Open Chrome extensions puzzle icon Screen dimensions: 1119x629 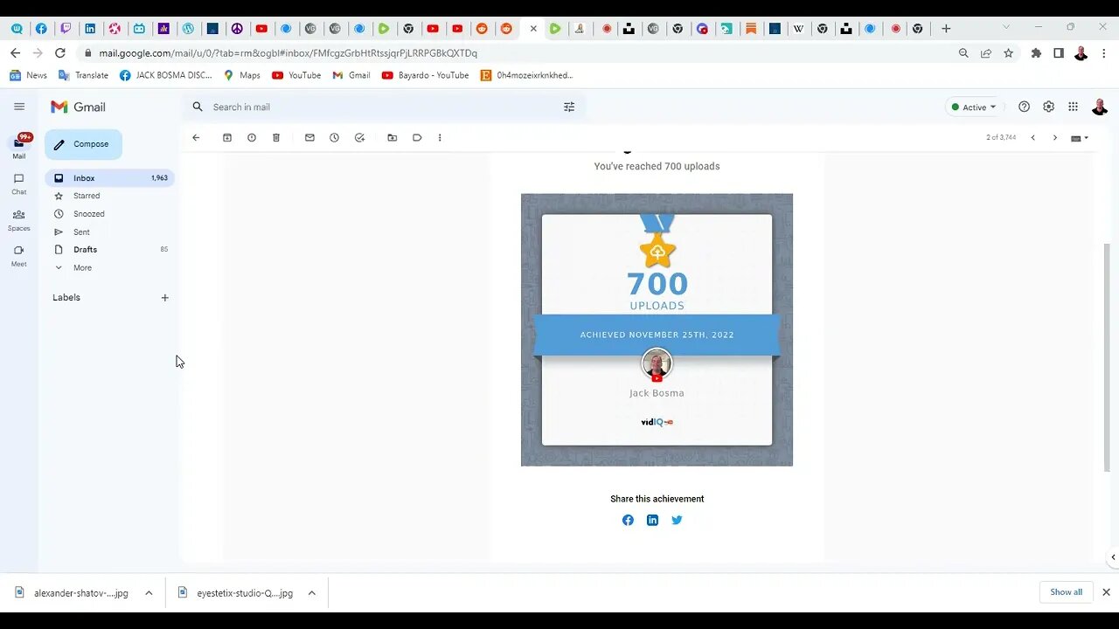pyautogui.click(x=1036, y=53)
